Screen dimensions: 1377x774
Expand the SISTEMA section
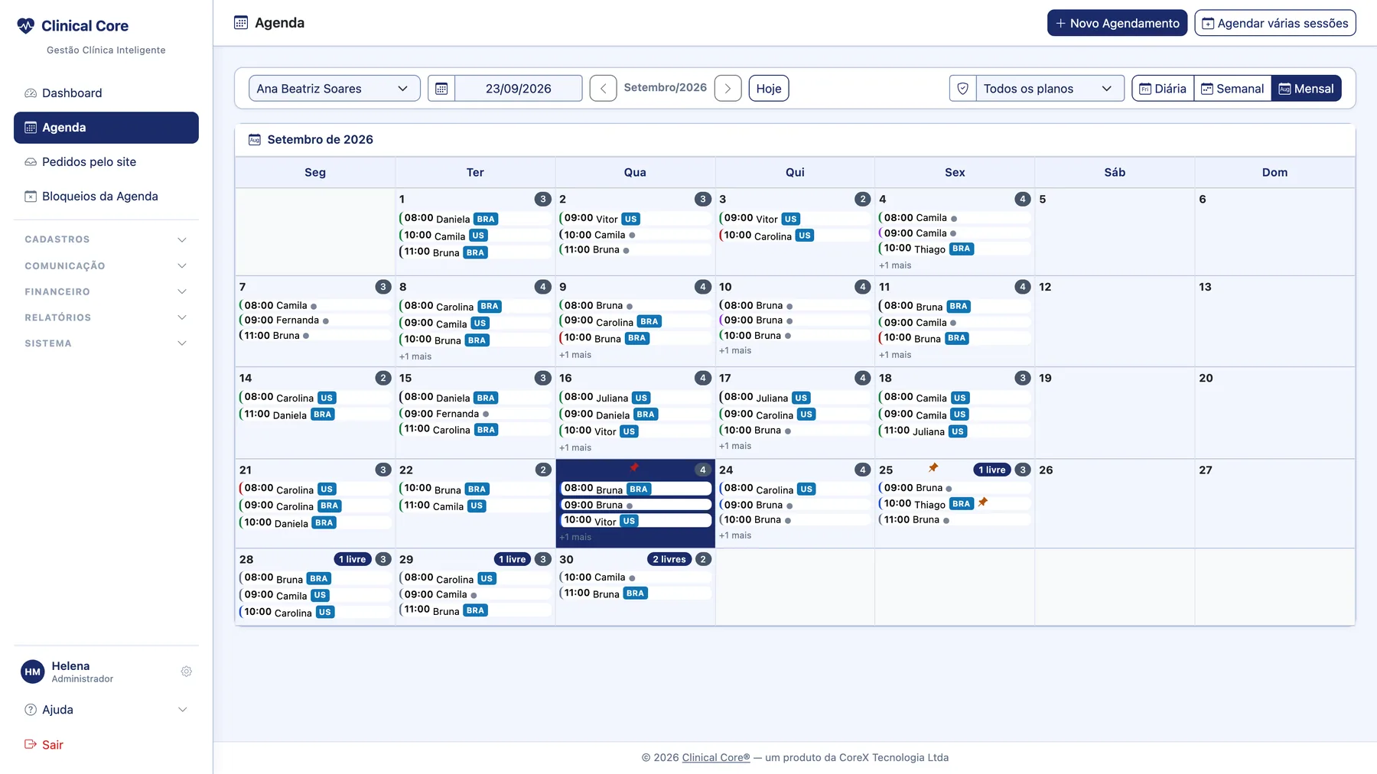(x=106, y=343)
